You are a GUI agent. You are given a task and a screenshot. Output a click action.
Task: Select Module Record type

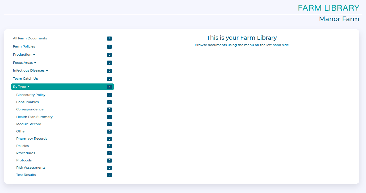[x=29, y=124]
